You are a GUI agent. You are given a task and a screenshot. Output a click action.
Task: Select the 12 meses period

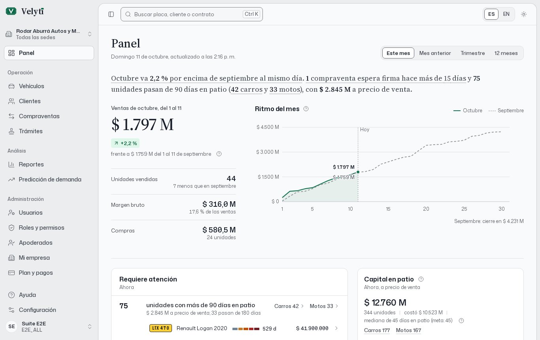pyautogui.click(x=506, y=53)
